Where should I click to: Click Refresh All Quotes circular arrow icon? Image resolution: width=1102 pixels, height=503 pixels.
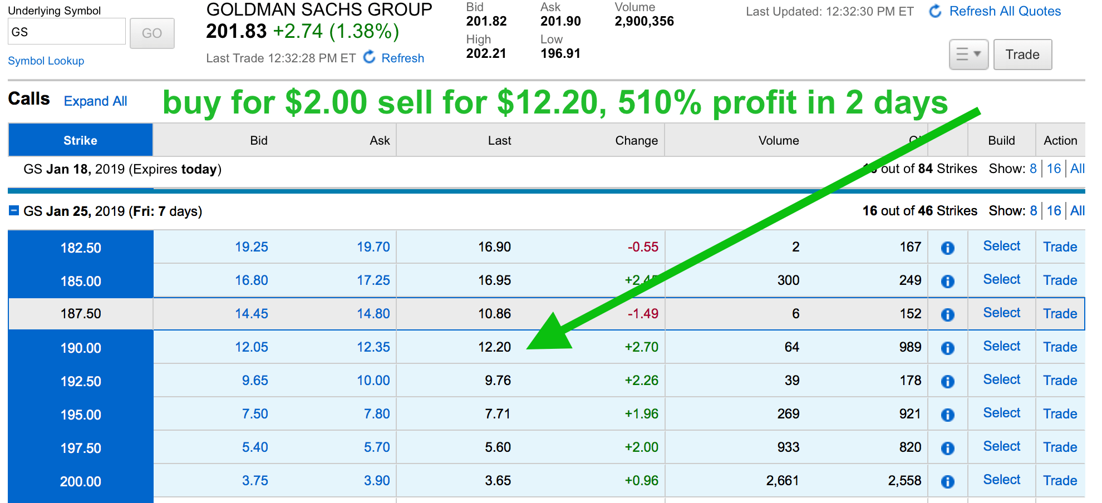pos(936,11)
